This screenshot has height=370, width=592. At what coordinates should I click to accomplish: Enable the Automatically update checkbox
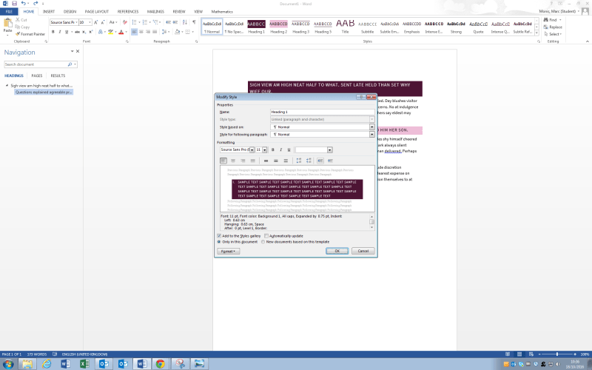click(266, 236)
